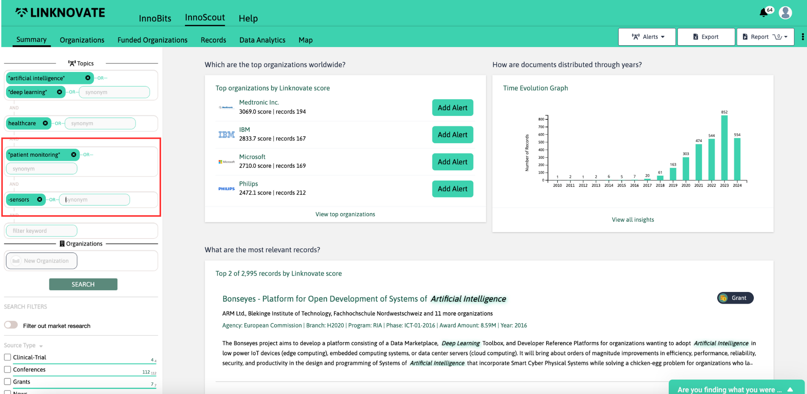
Task: Add alert for Philips
Action: [x=452, y=189]
